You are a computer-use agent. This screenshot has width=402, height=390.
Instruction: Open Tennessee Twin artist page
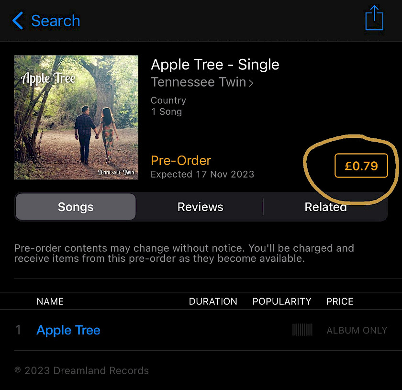point(199,82)
